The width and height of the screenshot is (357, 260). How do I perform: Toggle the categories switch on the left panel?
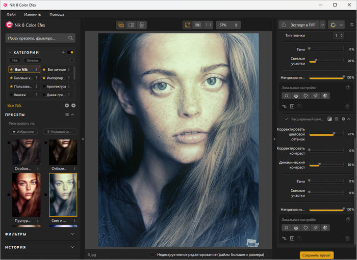pos(70,52)
